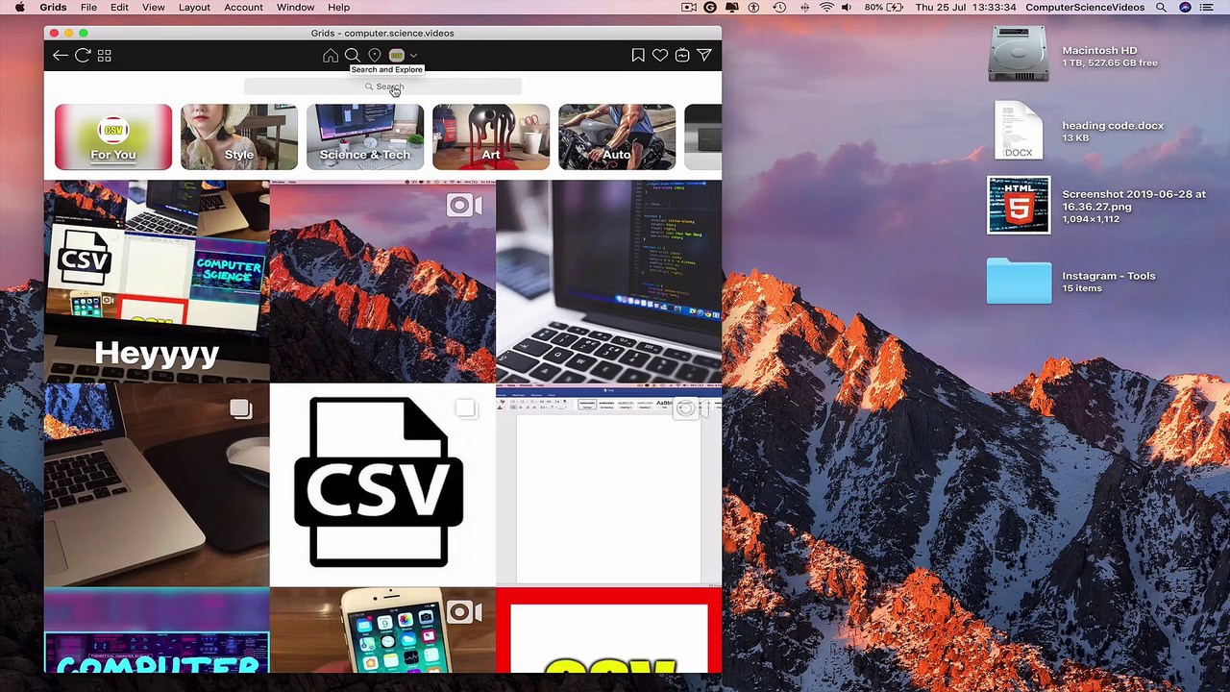Select the Instagram - Tools folder
This screenshot has height=692, width=1230.
(x=1019, y=281)
